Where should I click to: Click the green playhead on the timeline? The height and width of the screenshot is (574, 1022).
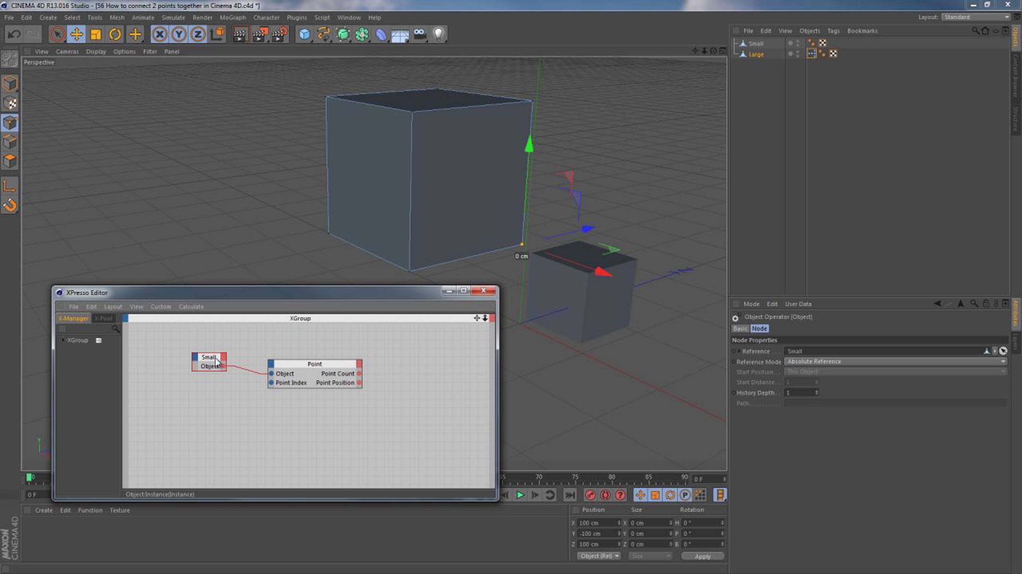click(29, 477)
